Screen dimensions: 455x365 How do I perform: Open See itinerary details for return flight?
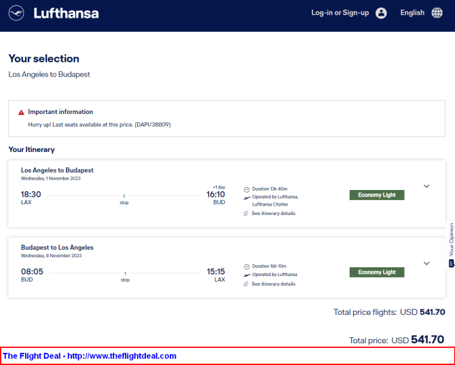pos(274,284)
